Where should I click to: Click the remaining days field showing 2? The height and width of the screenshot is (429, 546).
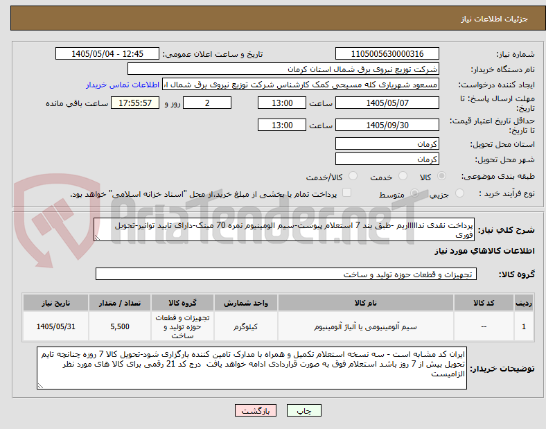tap(207, 103)
